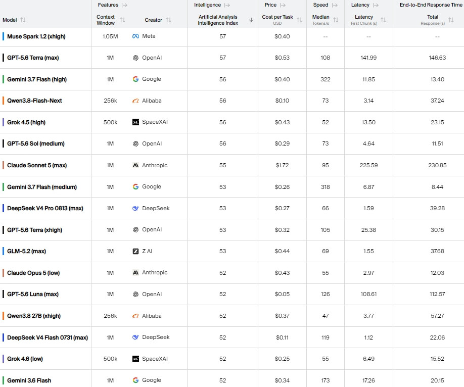
Task: Click SpaceXAI logo in Grok 4.5 (high) row
Action: [135, 122]
